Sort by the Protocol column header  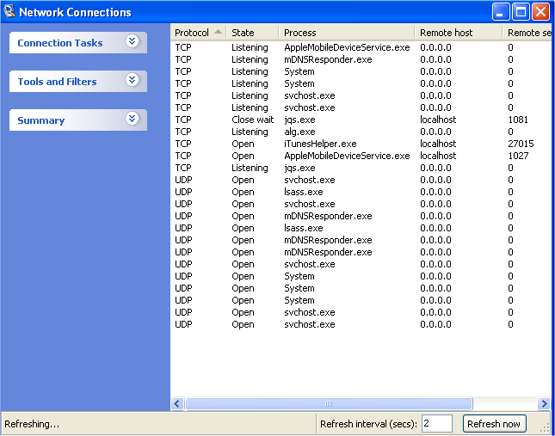coord(199,33)
